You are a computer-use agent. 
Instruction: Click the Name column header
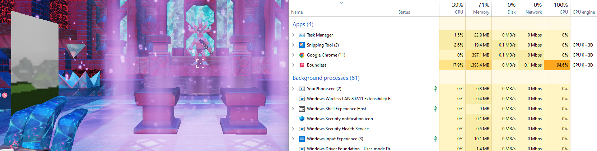click(x=297, y=12)
